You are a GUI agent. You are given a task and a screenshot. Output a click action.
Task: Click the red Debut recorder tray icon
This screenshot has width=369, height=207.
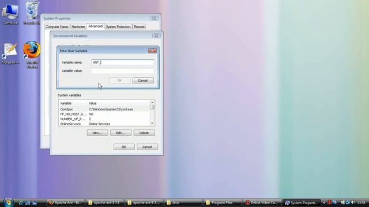[x=329, y=202]
